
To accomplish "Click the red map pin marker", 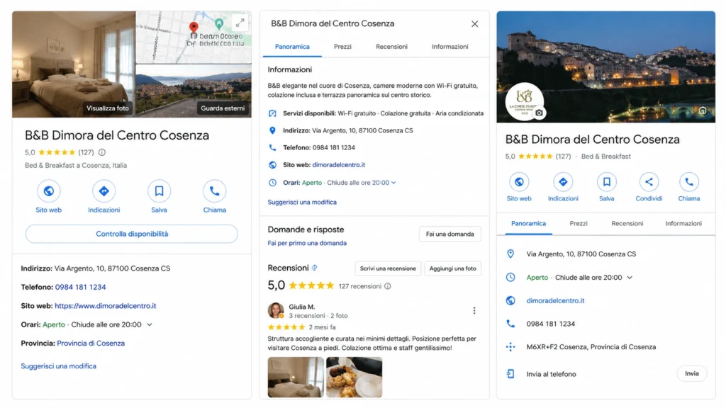I will [194, 28].
